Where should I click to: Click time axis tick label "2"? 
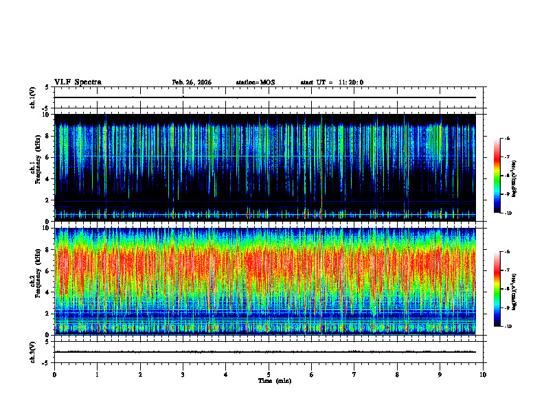pos(140,375)
